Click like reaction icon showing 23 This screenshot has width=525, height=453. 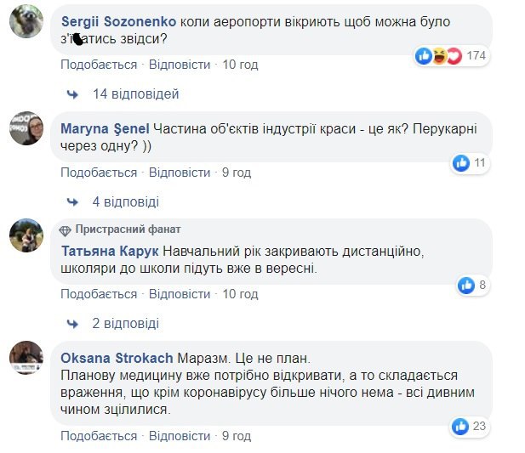tap(460, 427)
